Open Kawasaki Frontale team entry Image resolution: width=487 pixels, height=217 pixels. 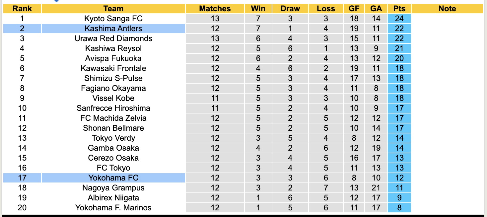click(113, 68)
